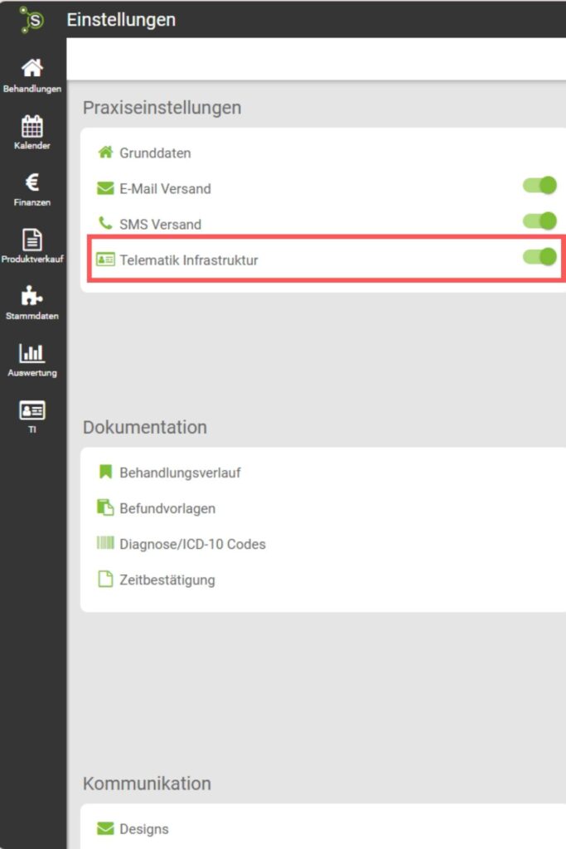Open Behandlungsverlauf documentation settings
Screen dimensions: 566x849
tap(180, 473)
